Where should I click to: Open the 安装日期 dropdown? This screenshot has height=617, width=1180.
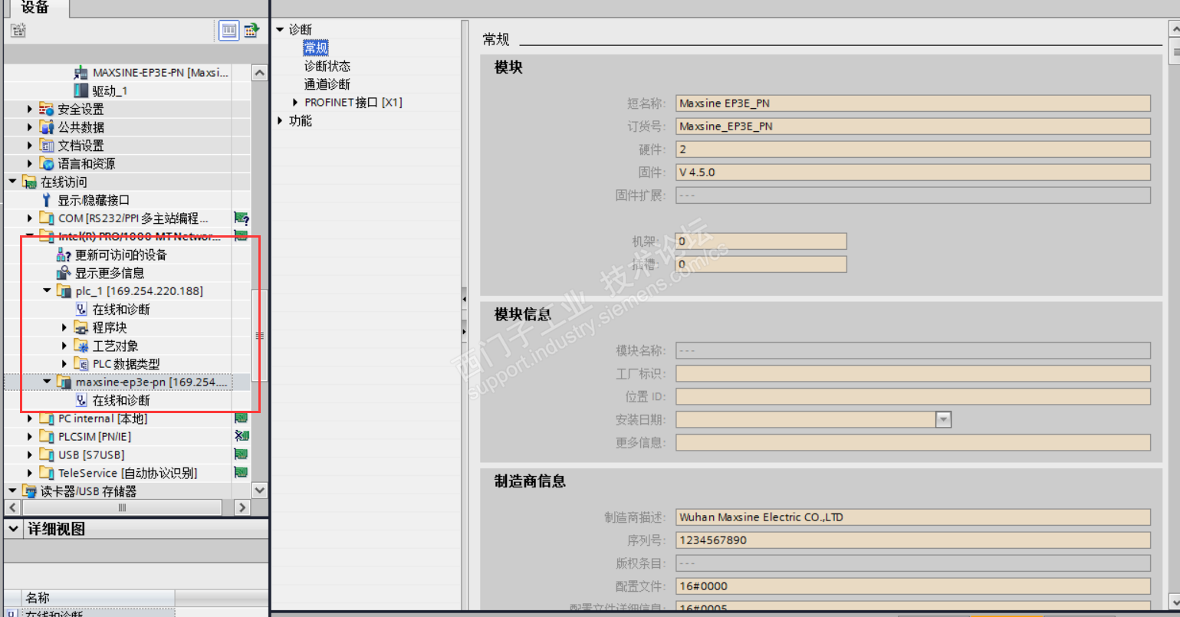943,419
